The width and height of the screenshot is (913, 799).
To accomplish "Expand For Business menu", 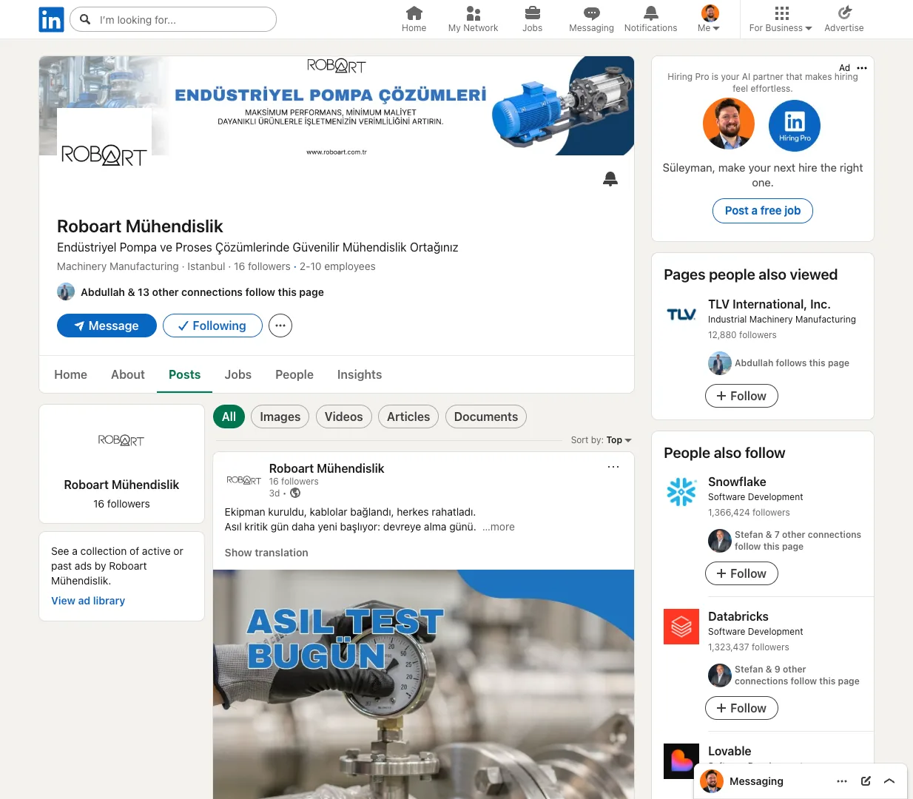I will click(781, 19).
